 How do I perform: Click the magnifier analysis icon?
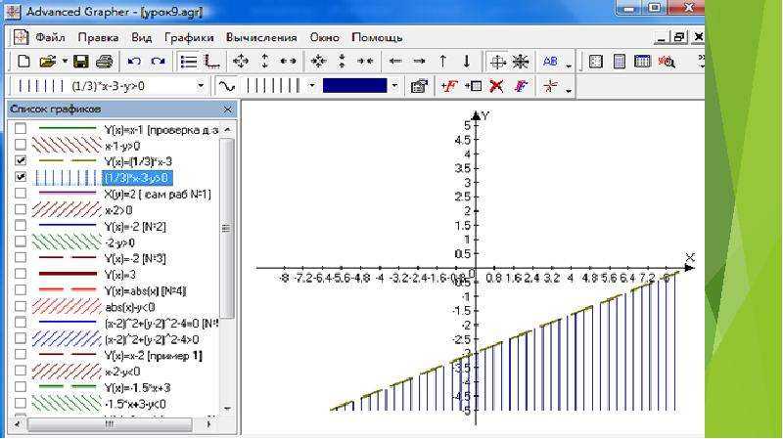[667, 62]
